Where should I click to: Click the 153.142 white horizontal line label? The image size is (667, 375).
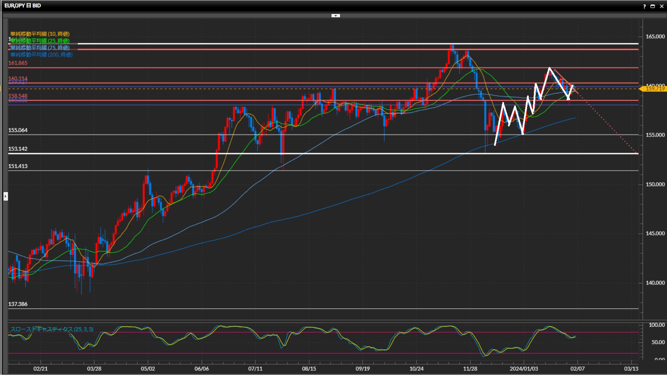coord(18,149)
